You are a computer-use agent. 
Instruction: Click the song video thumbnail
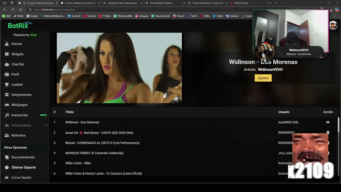tap(119, 68)
